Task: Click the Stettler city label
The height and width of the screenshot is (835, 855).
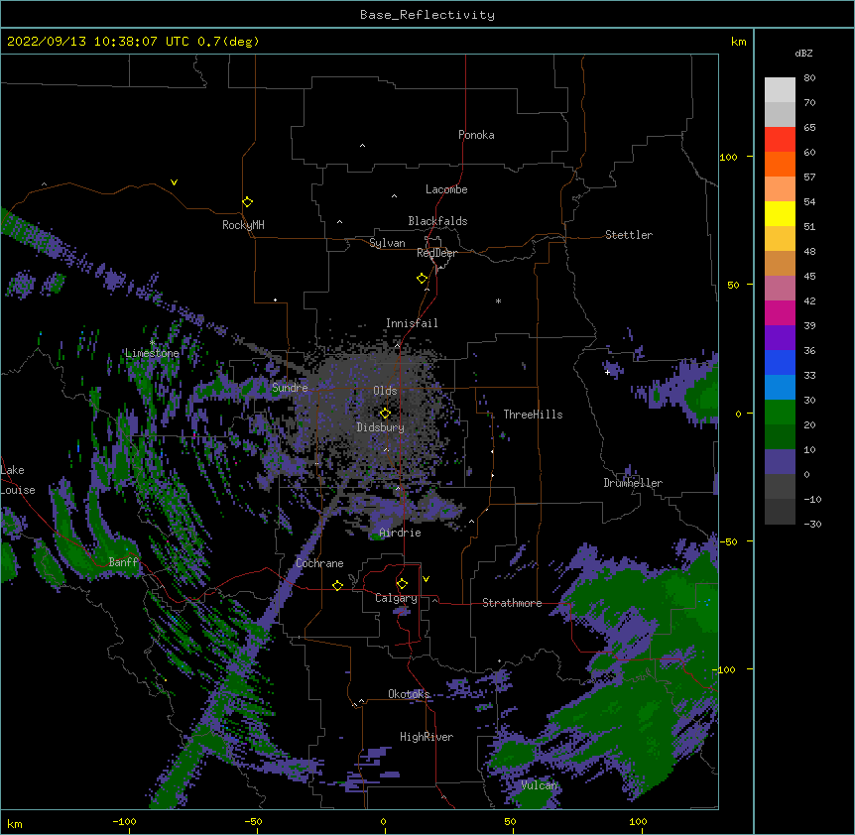Action: pyautogui.click(x=629, y=235)
